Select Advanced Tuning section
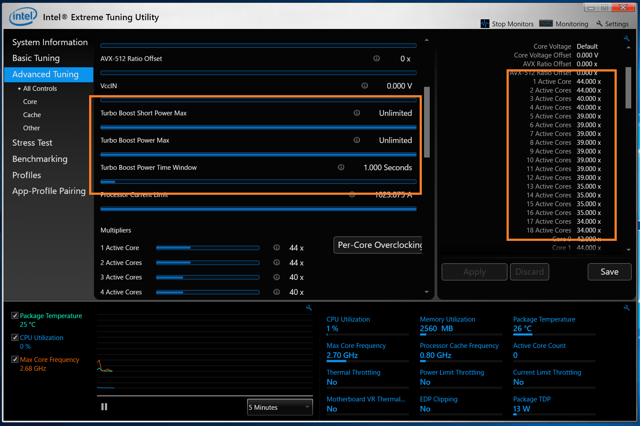640x426 pixels. [49, 74]
